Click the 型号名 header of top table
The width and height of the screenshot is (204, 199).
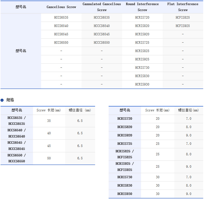coord(21,7)
